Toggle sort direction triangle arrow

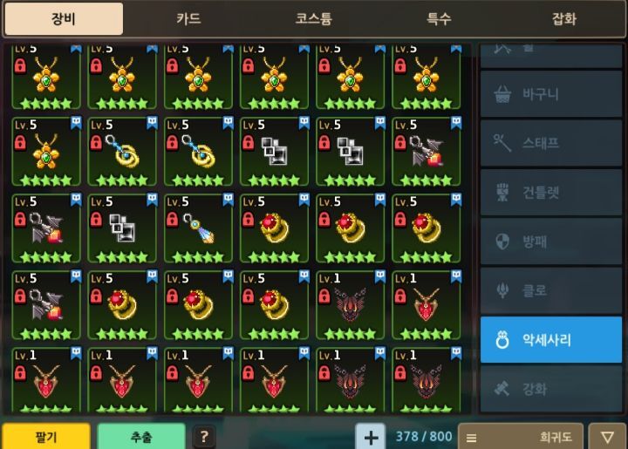pos(607,437)
